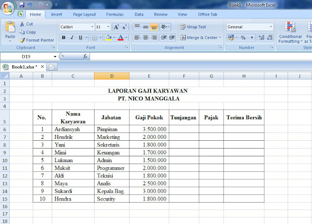
Task: Toggle Italic formatting
Action: coord(72,37)
